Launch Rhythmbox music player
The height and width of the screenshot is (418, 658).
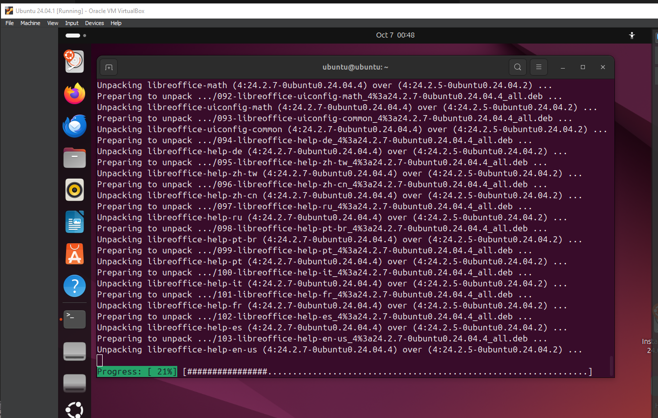[75, 190]
